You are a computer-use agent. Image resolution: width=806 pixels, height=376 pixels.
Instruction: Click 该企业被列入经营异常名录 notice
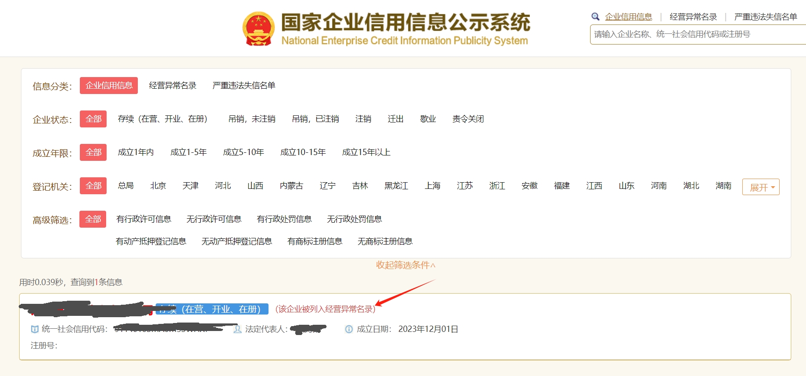pyautogui.click(x=325, y=309)
